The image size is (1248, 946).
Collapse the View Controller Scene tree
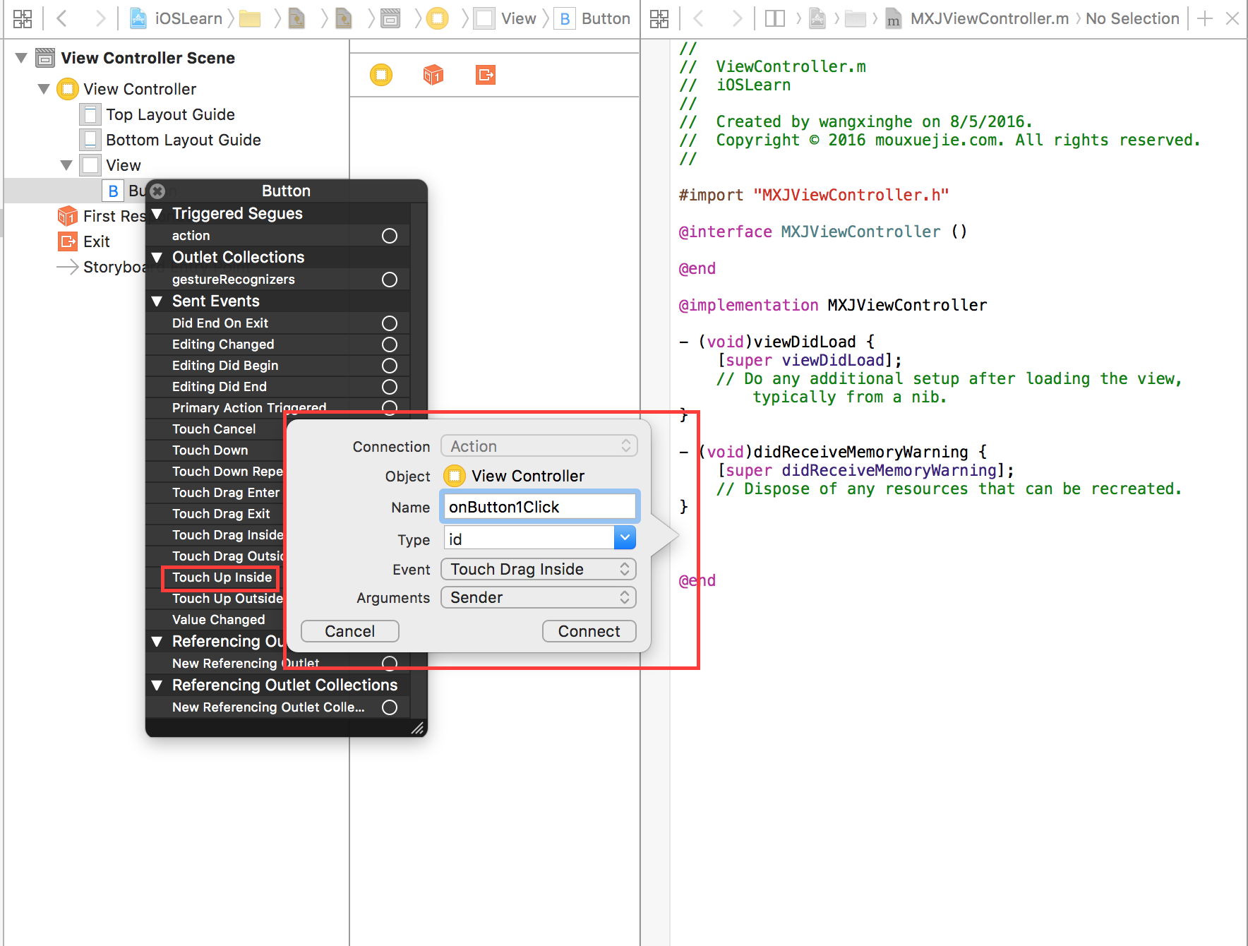21,58
